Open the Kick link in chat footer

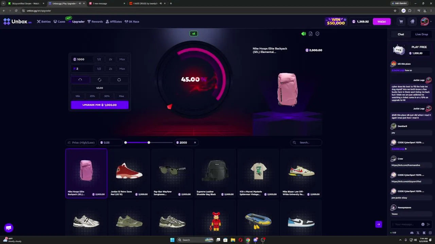click(x=424, y=233)
